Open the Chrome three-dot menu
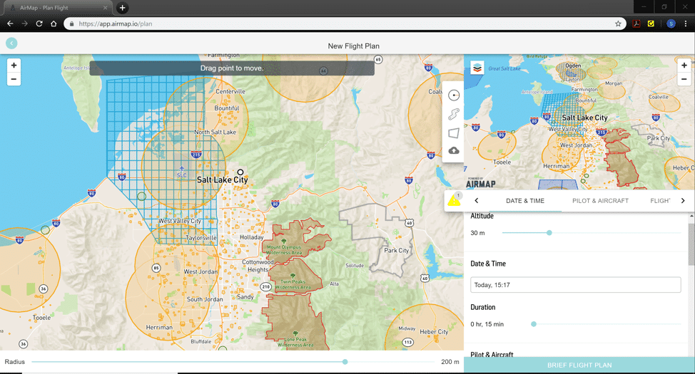Viewport: 695px width, 374px height. pos(686,24)
